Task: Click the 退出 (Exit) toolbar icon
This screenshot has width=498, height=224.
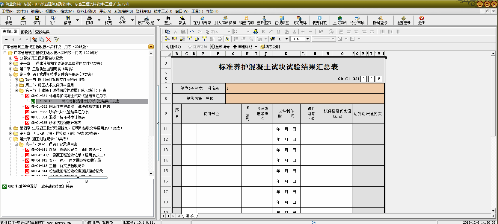Action: click(x=422, y=20)
